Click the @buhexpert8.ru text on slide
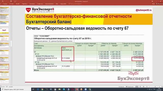 143,10
